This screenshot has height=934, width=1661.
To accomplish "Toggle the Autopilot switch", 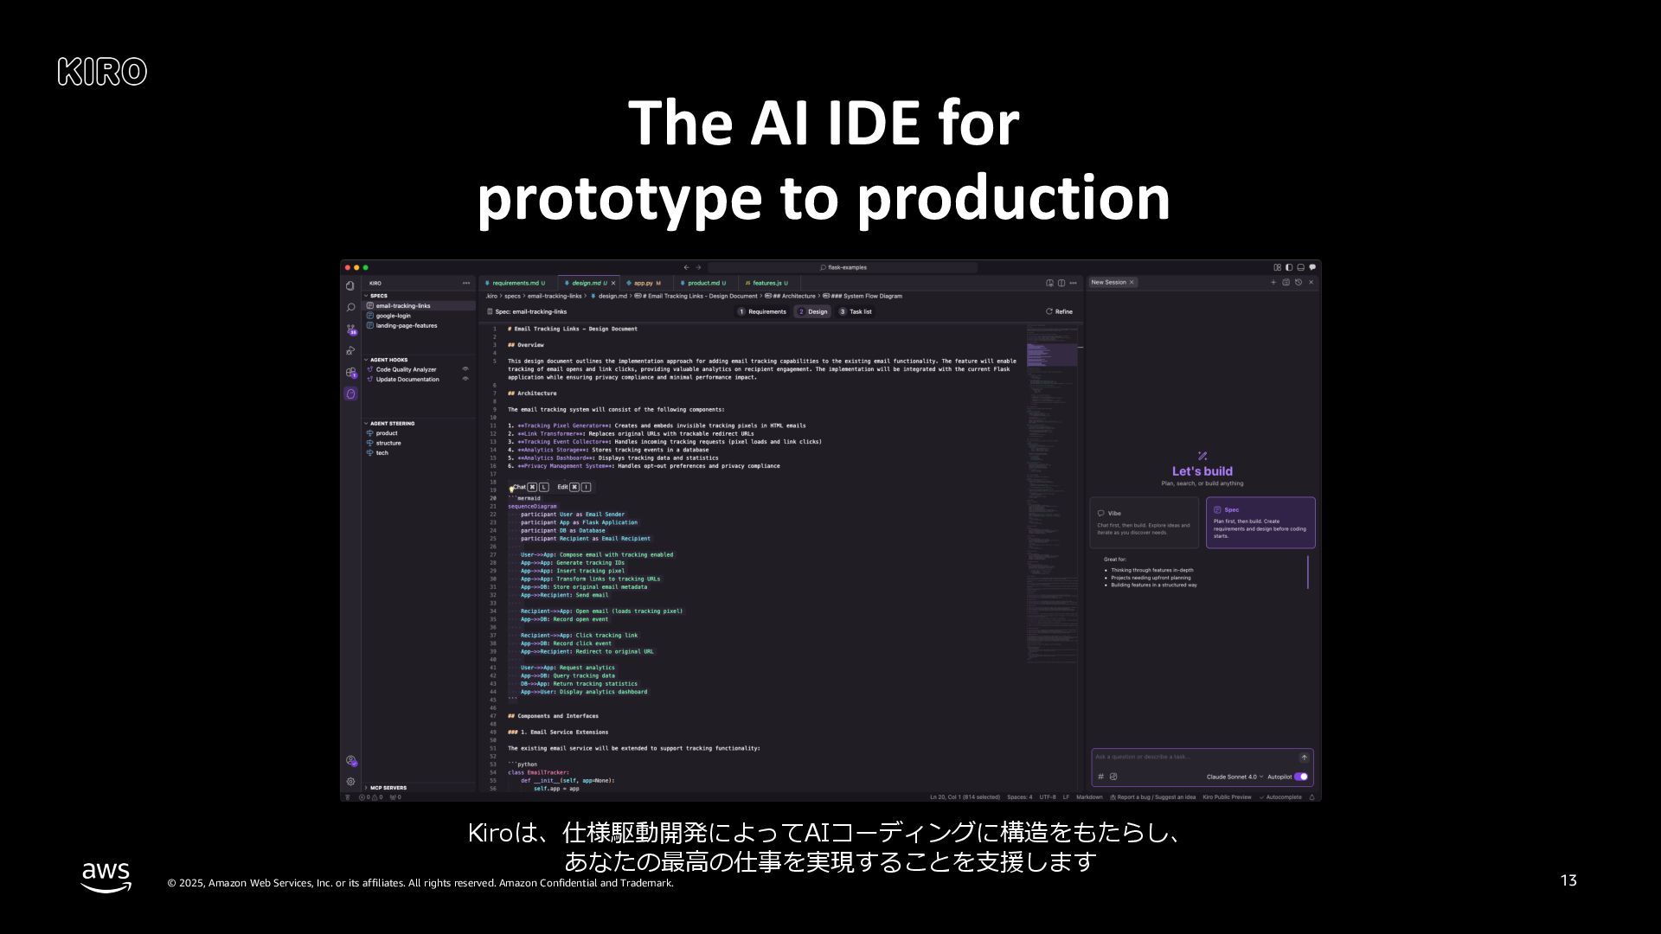I will (1301, 777).
